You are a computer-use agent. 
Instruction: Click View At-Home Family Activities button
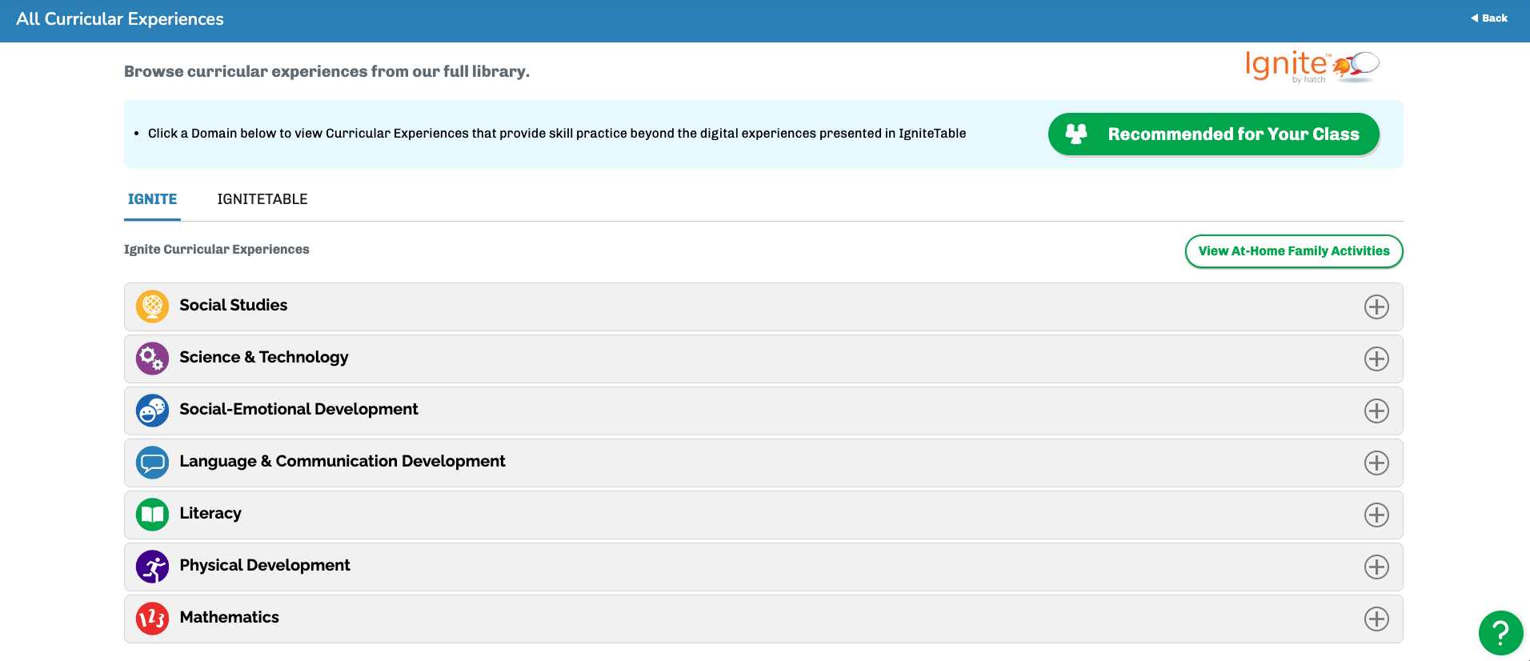tap(1294, 251)
